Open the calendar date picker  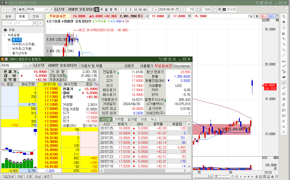[177, 9]
